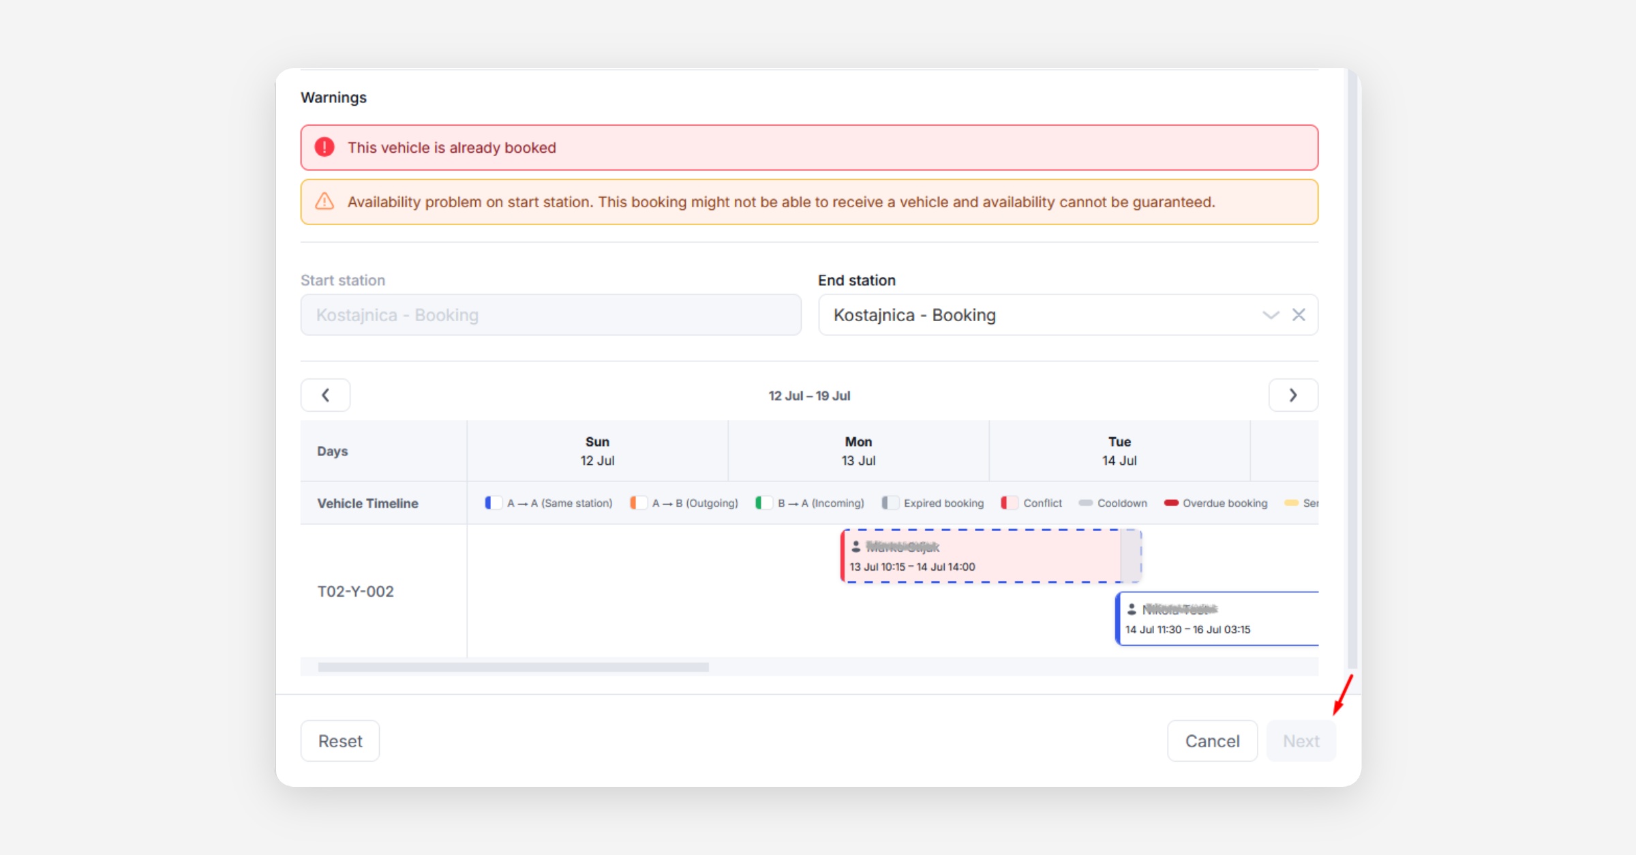Click the Cancel button
The height and width of the screenshot is (855, 1636).
(x=1212, y=741)
